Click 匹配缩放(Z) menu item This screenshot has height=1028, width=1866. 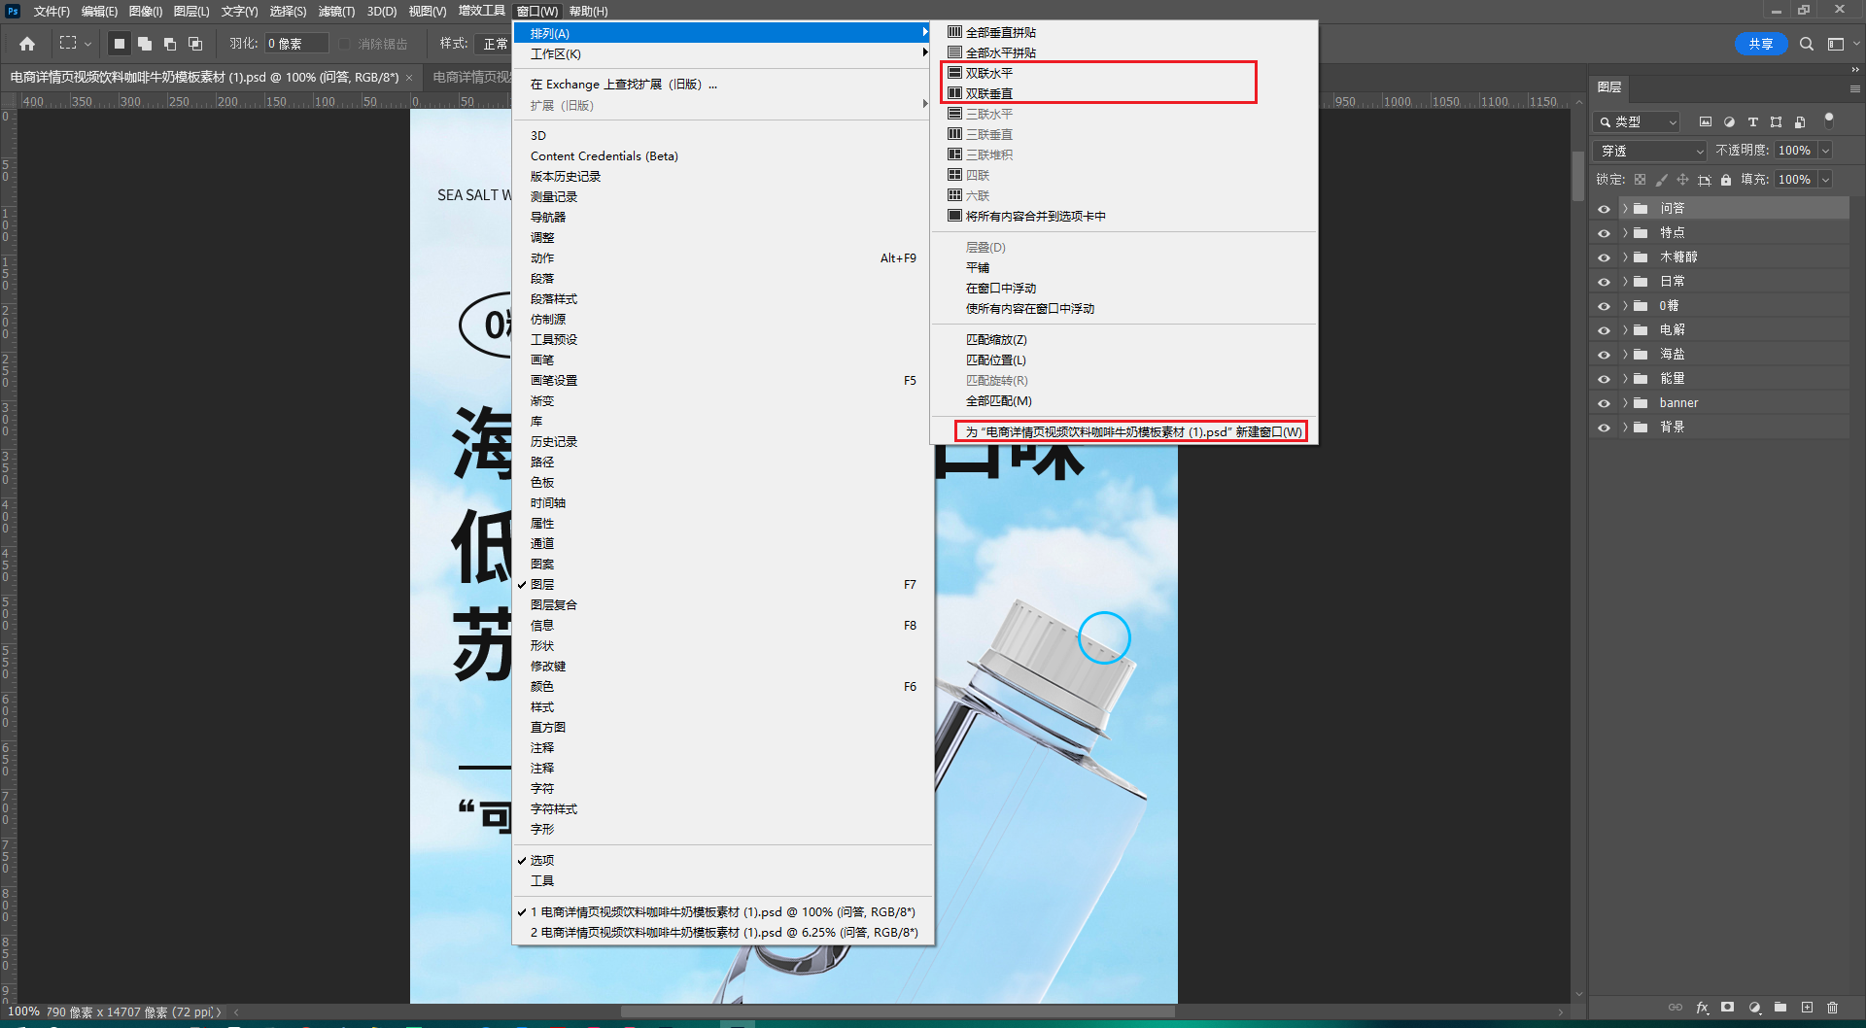click(x=996, y=339)
